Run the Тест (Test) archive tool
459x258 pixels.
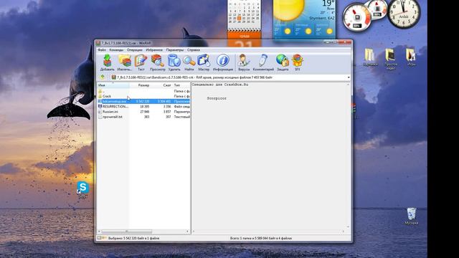141,62
